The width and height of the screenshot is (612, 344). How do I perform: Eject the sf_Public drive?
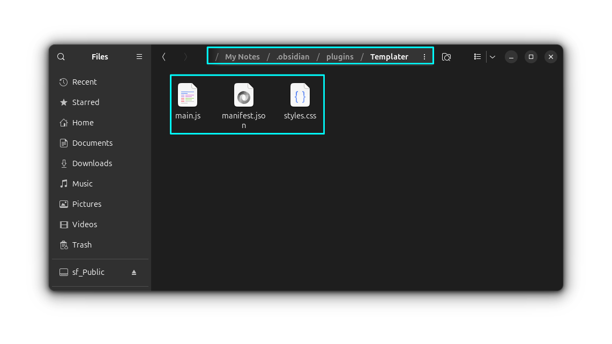click(x=133, y=272)
